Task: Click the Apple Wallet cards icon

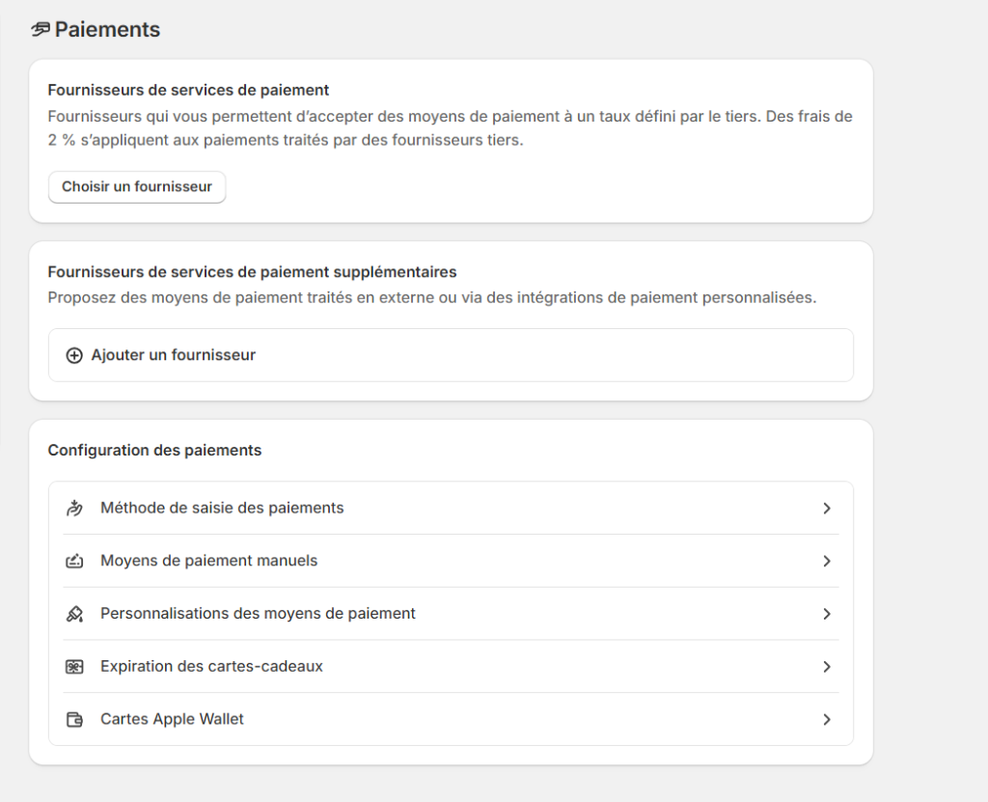Action: pyautogui.click(x=74, y=719)
